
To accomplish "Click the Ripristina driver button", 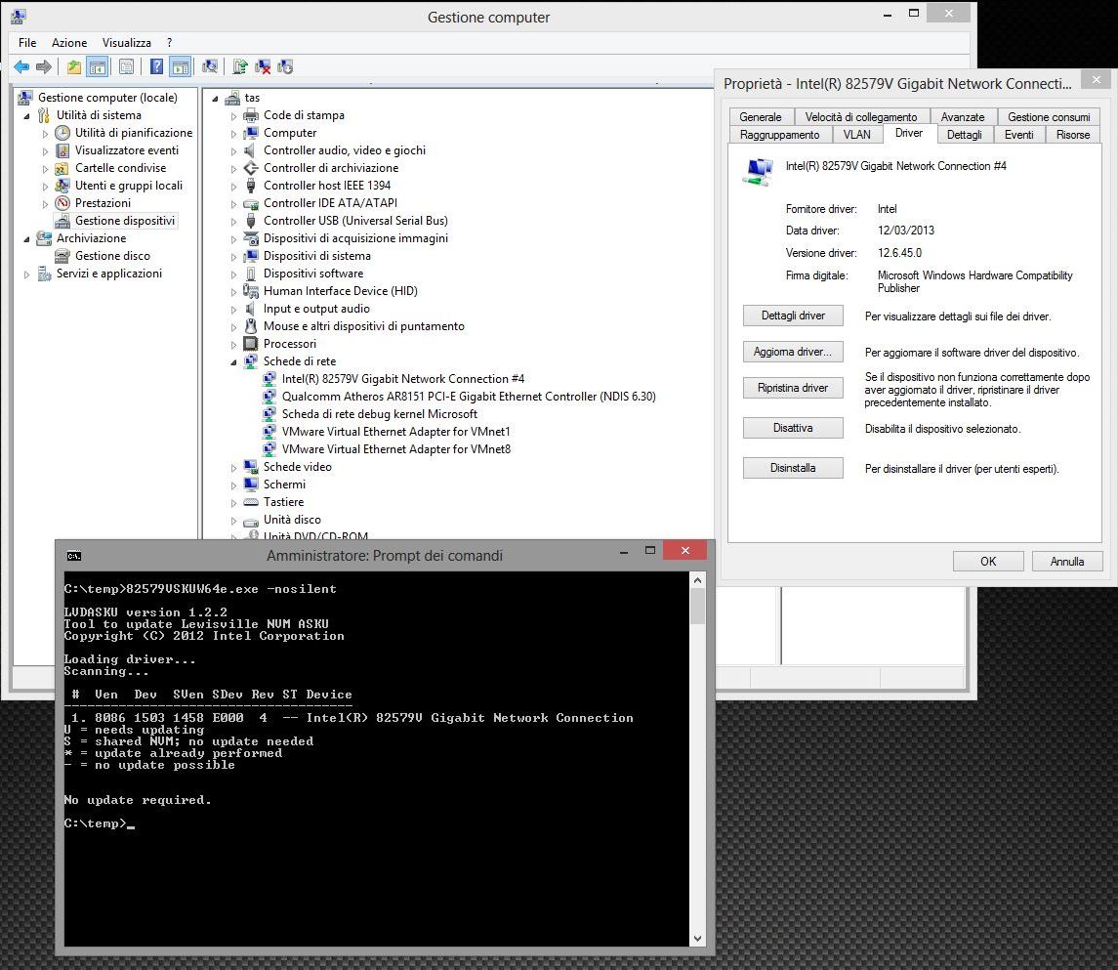I will 793,388.
